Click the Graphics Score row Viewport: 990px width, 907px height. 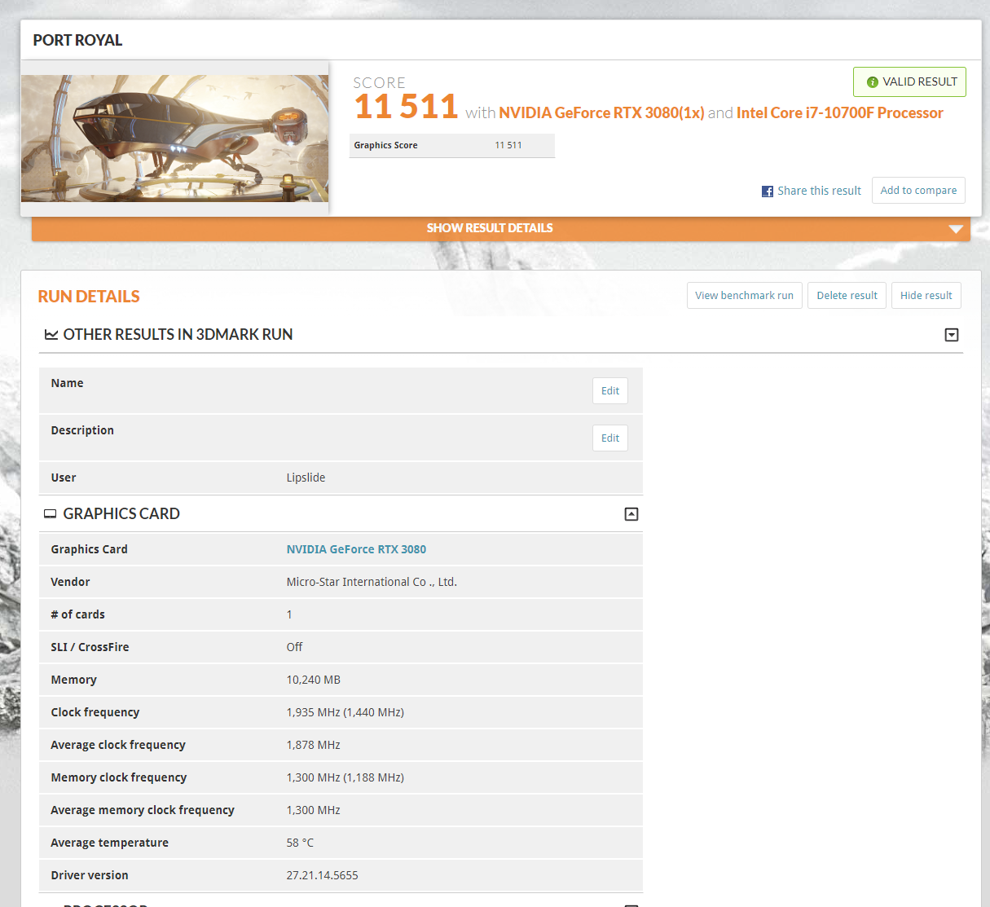tap(452, 146)
